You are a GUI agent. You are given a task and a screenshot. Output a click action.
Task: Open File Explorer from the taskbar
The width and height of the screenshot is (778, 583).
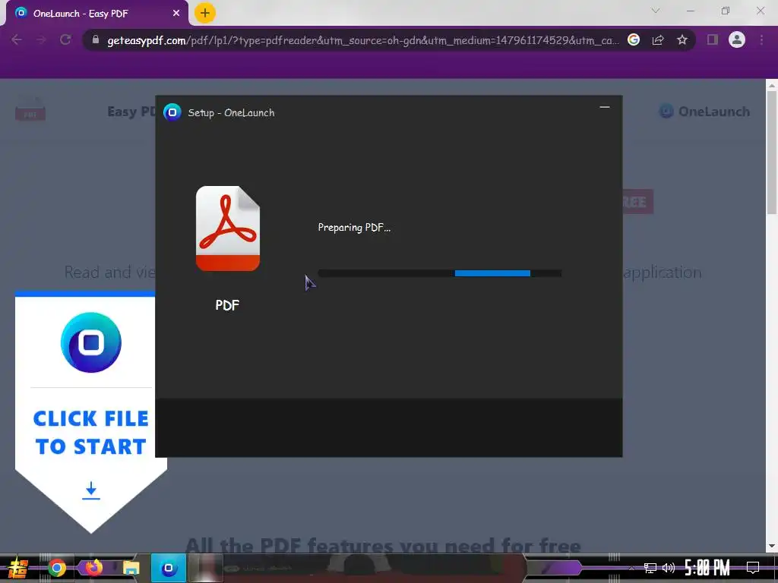(131, 569)
